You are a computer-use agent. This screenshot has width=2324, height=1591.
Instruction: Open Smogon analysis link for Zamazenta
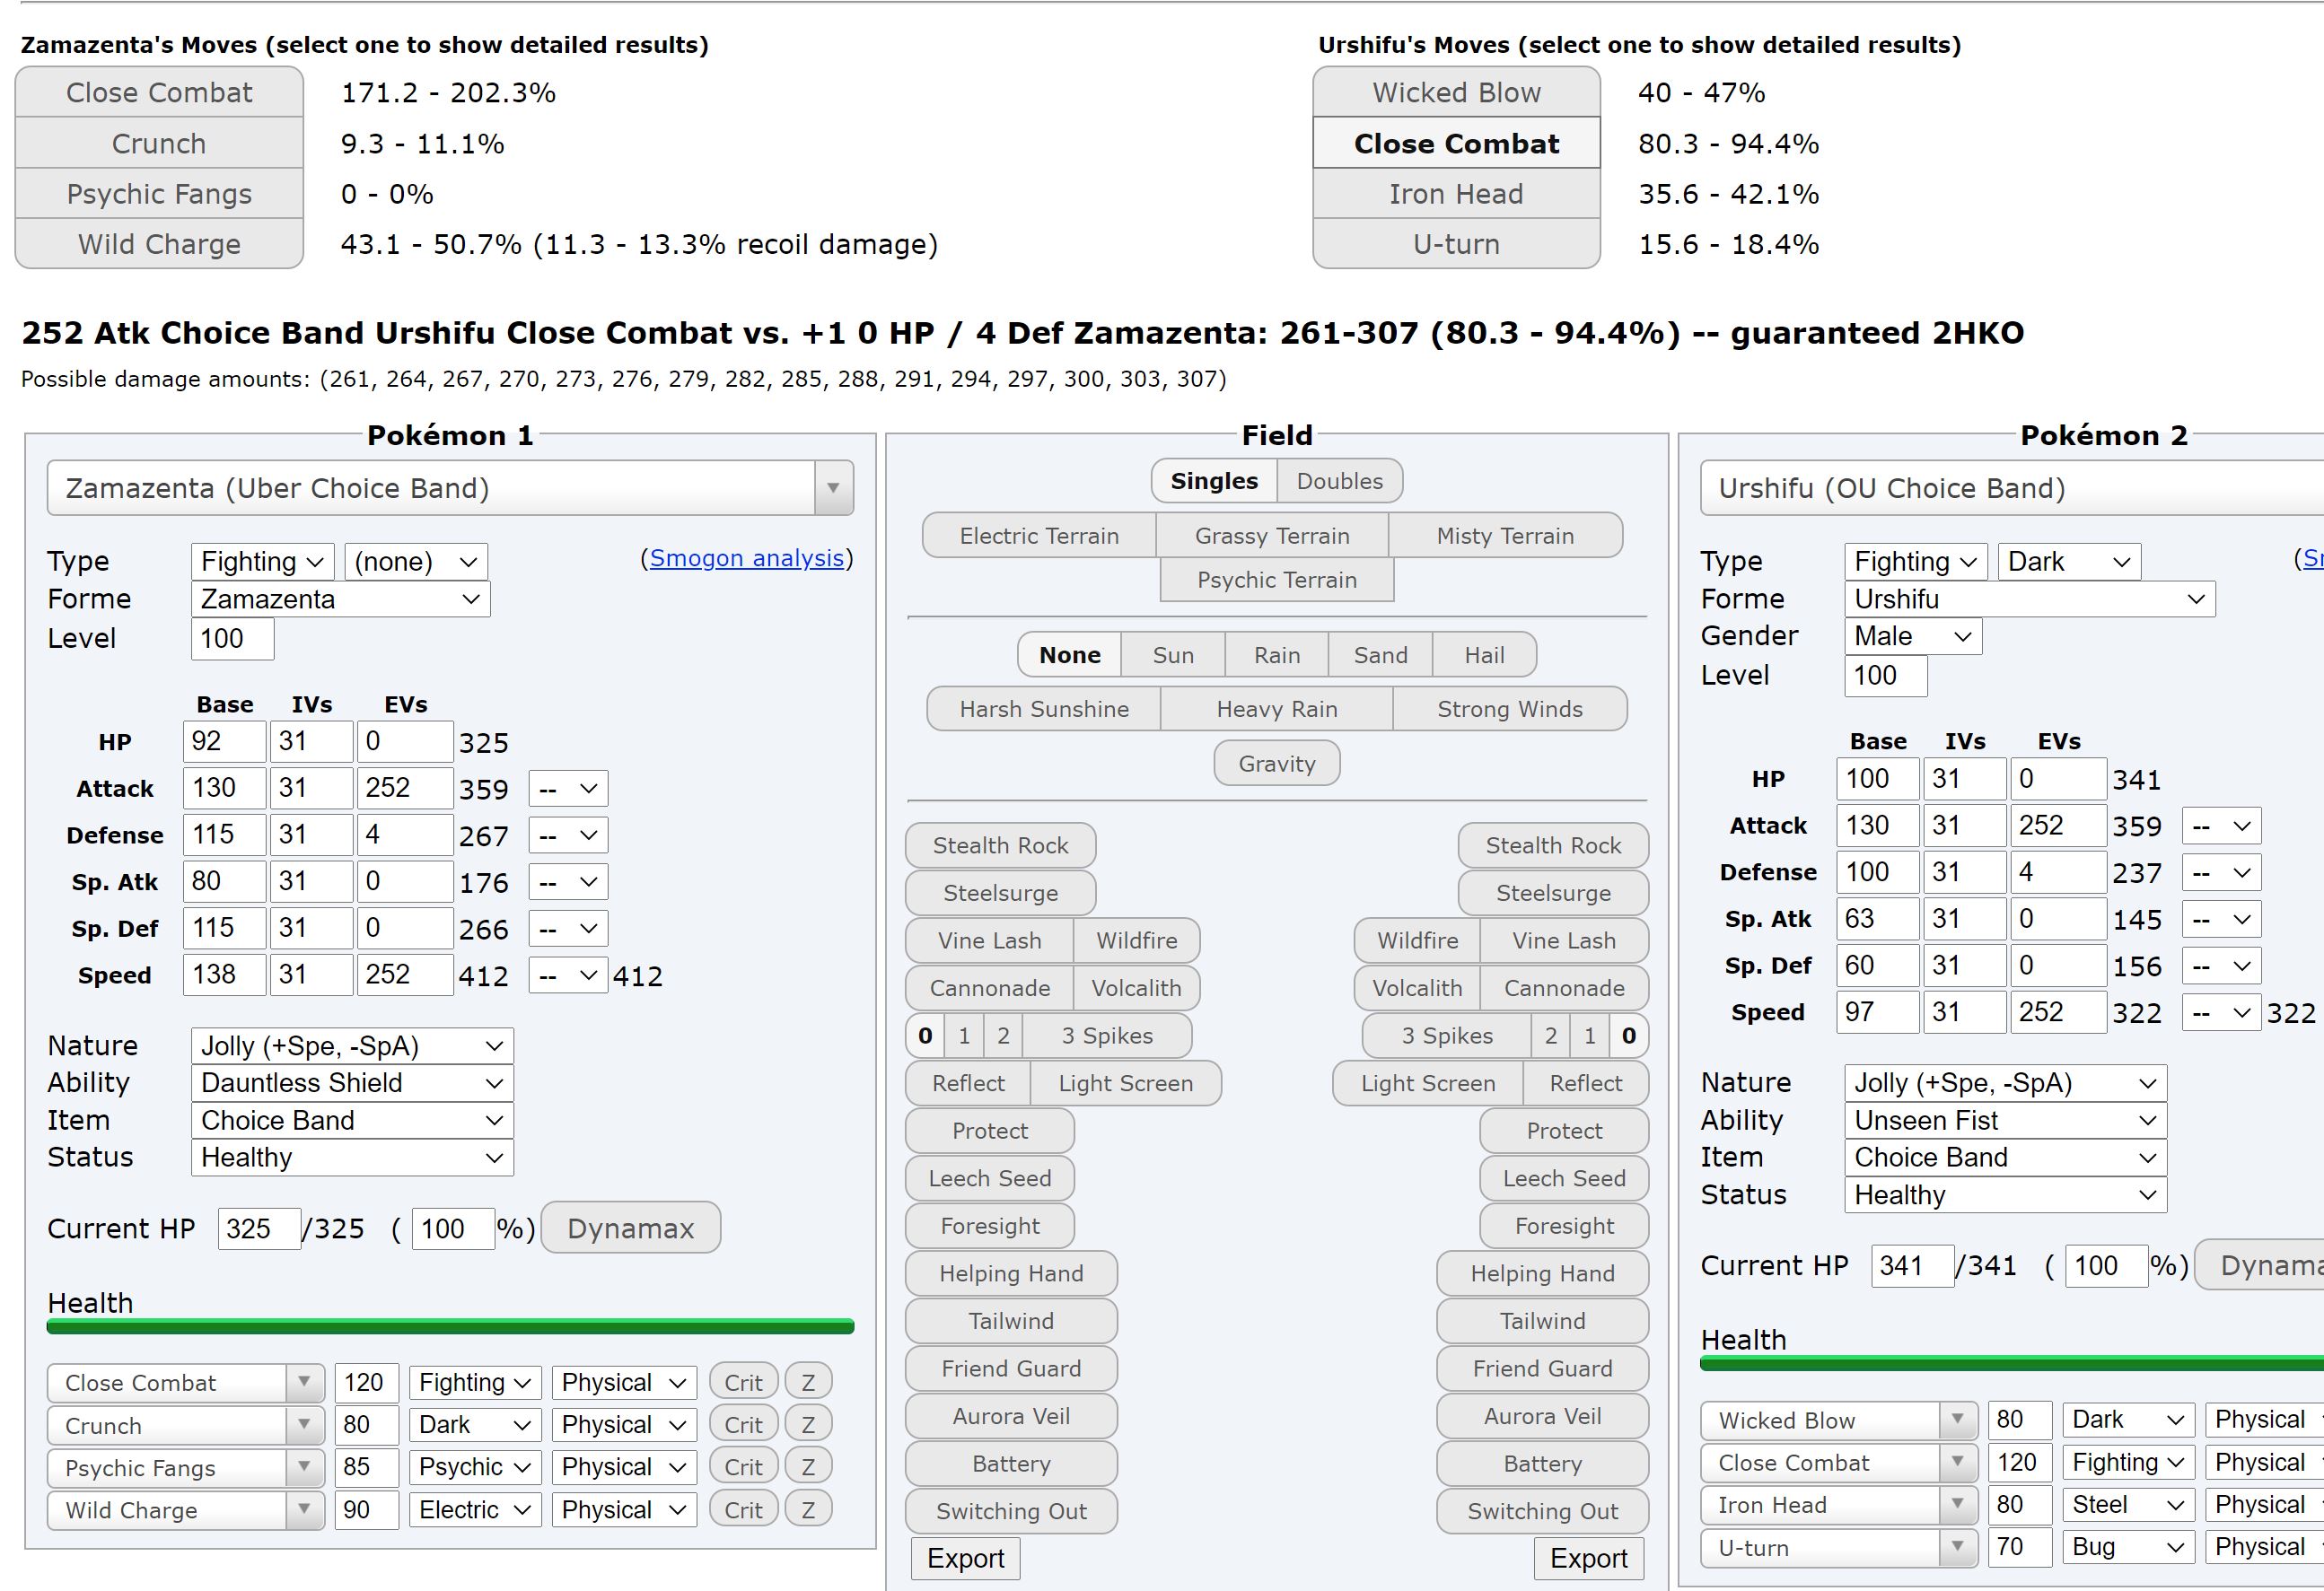(x=747, y=557)
